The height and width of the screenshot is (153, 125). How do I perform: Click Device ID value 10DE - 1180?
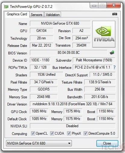(x=40, y=60)
